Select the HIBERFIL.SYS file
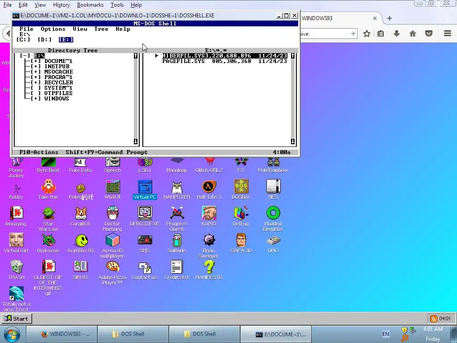The height and width of the screenshot is (343, 457). pyautogui.click(x=224, y=56)
